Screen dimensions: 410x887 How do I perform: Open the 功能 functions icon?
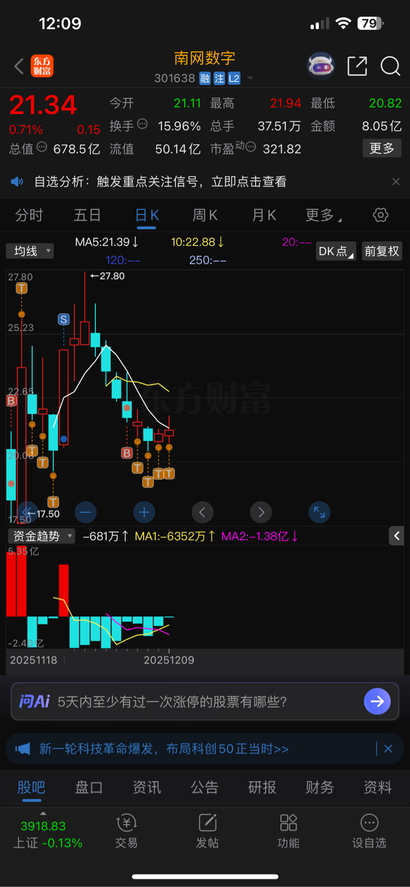click(288, 831)
